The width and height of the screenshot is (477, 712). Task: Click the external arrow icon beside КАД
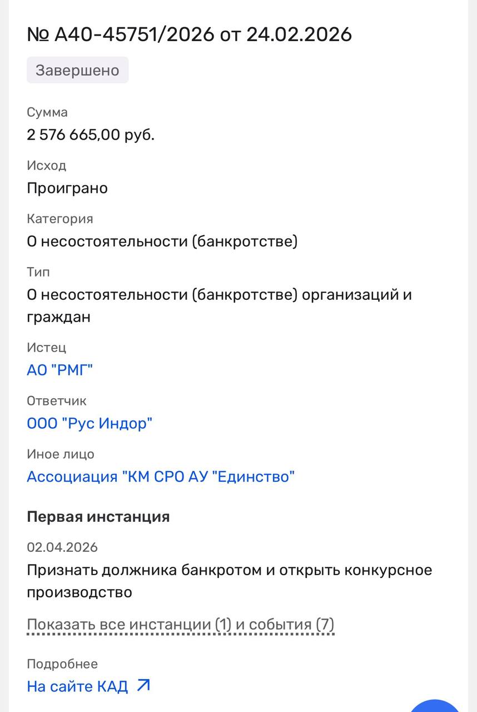(143, 685)
